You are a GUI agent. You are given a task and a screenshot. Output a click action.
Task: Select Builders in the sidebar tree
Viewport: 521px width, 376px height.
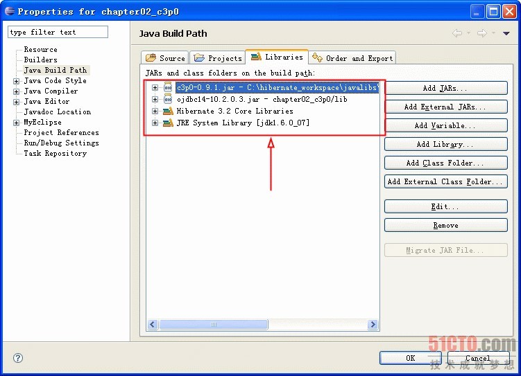tap(40, 60)
